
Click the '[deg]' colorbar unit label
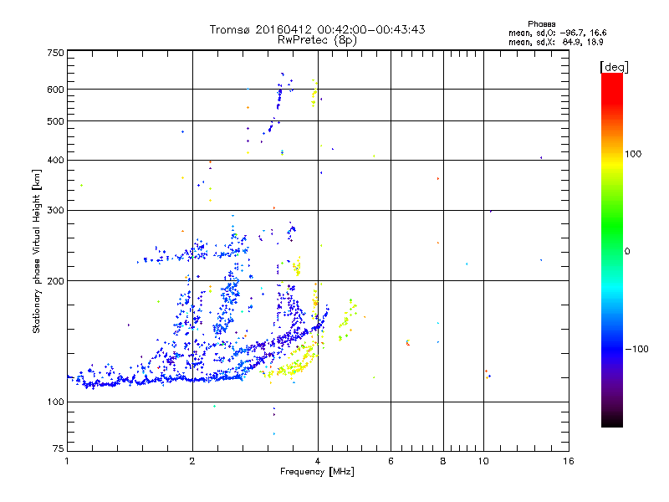[x=614, y=67]
